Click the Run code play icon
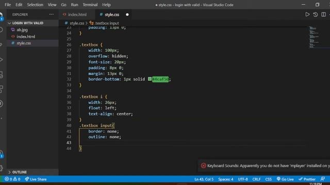This screenshot has height=185, width=330. coord(307,14)
